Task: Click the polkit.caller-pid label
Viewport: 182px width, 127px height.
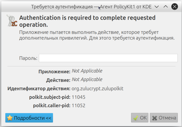Action: coord(52,105)
